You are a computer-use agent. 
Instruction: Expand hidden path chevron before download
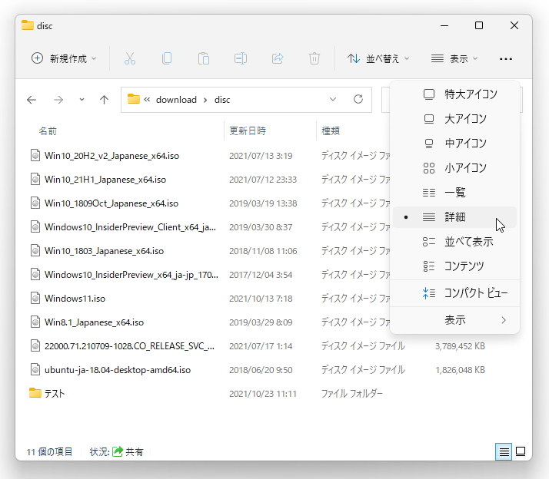click(x=147, y=99)
